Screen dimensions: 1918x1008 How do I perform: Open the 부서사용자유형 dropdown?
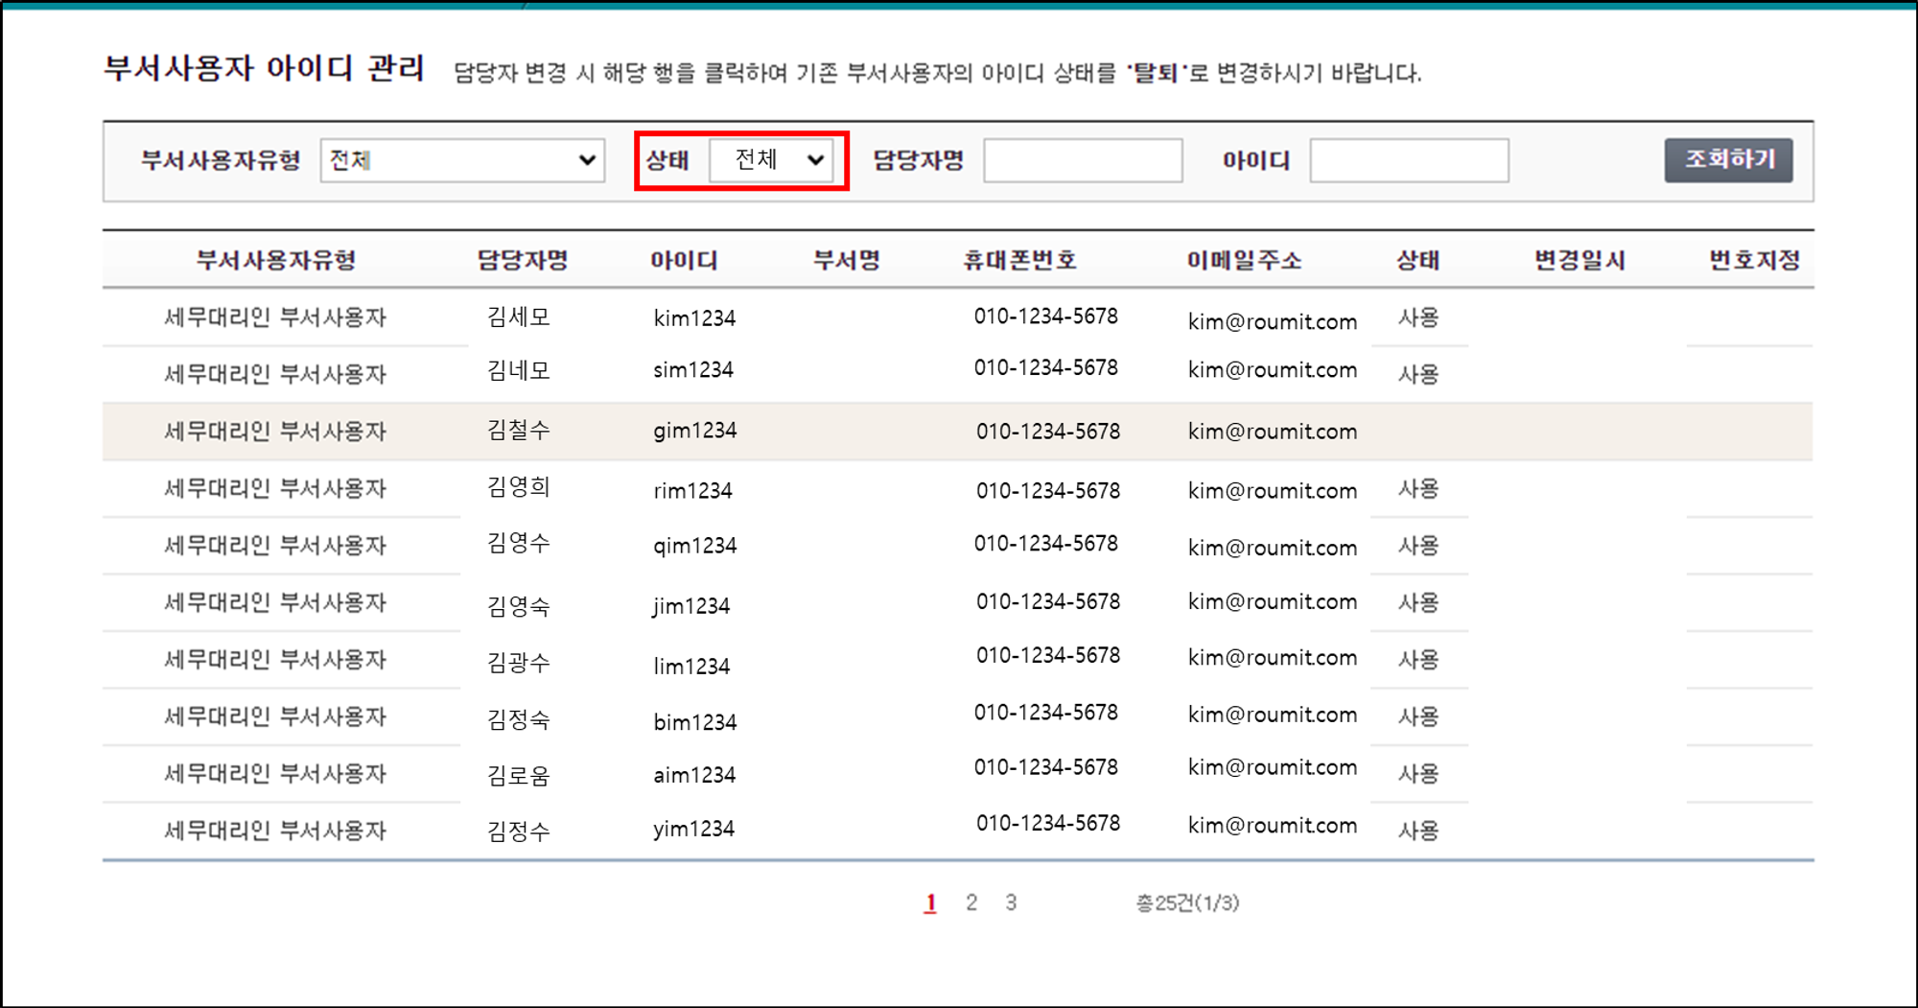click(x=462, y=160)
